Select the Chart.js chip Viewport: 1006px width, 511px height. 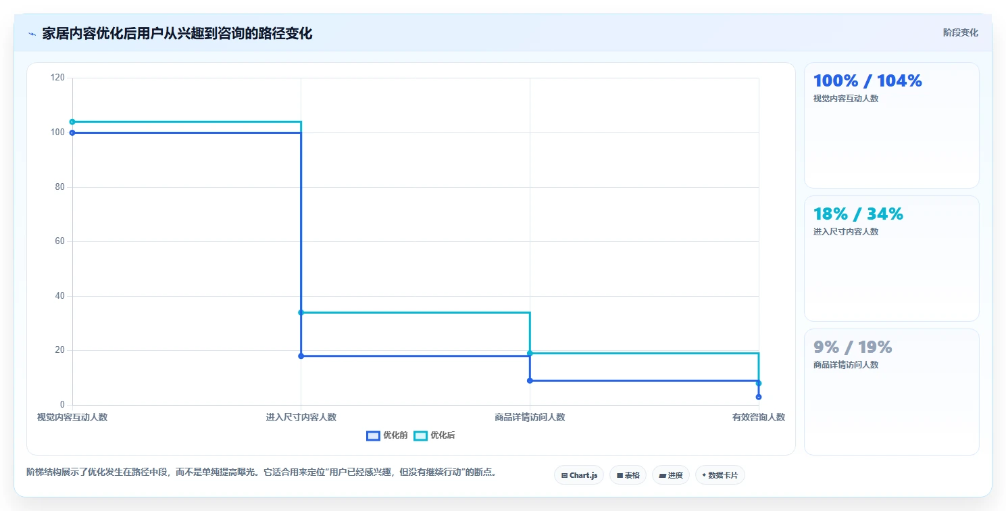(579, 475)
